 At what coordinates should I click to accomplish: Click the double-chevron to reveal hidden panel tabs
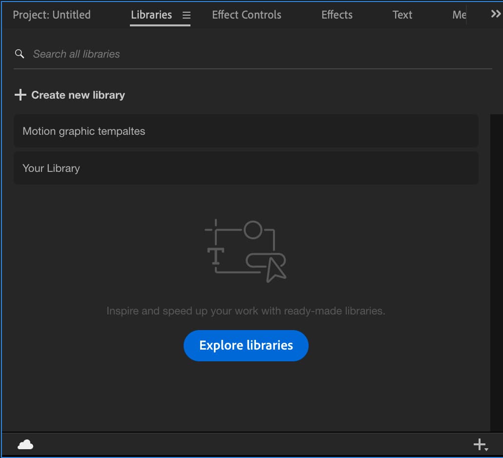[495, 14]
